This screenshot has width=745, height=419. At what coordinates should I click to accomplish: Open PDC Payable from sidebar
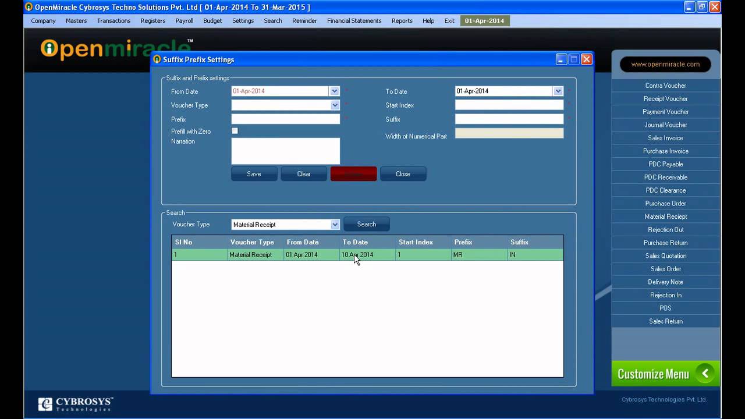pyautogui.click(x=665, y=164)
